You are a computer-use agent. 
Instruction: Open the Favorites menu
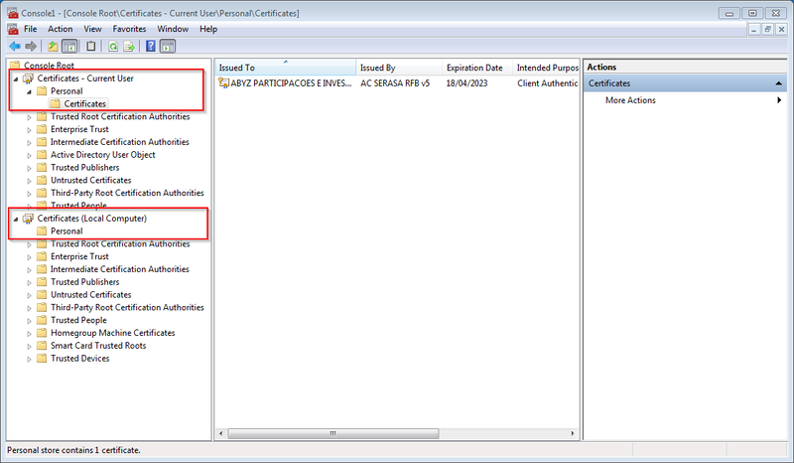pyautogui.click(x=129, y=29)
